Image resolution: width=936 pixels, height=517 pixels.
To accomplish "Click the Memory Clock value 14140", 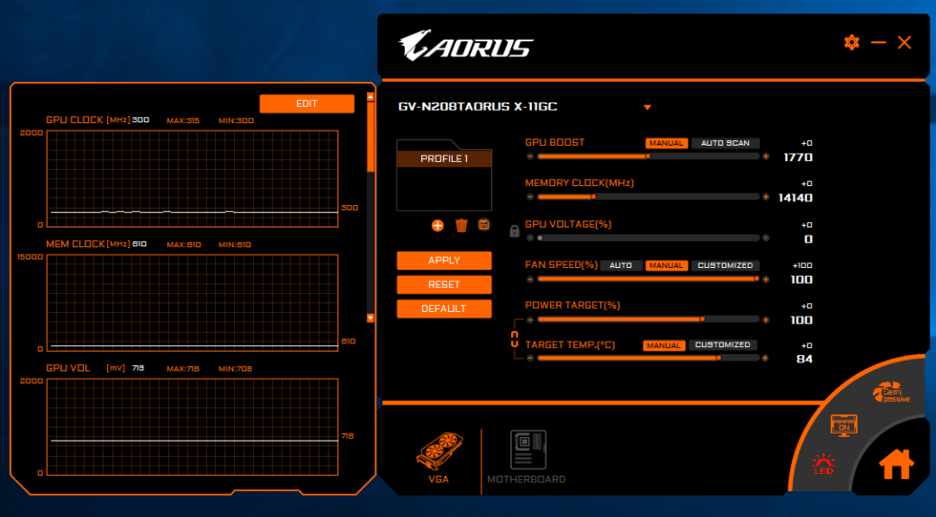I will click(795, 198).
